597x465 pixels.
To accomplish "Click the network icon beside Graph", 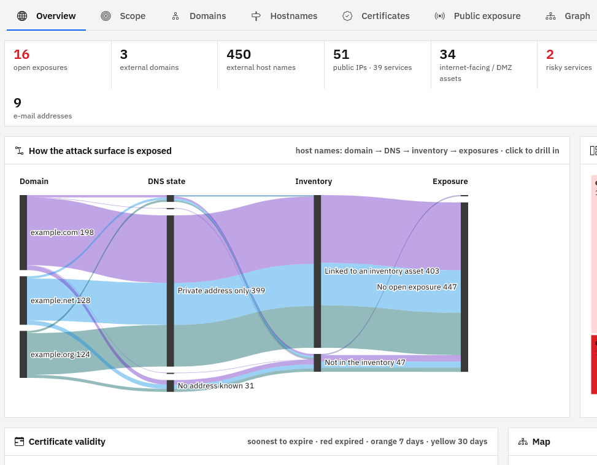I will coord(550,16).
